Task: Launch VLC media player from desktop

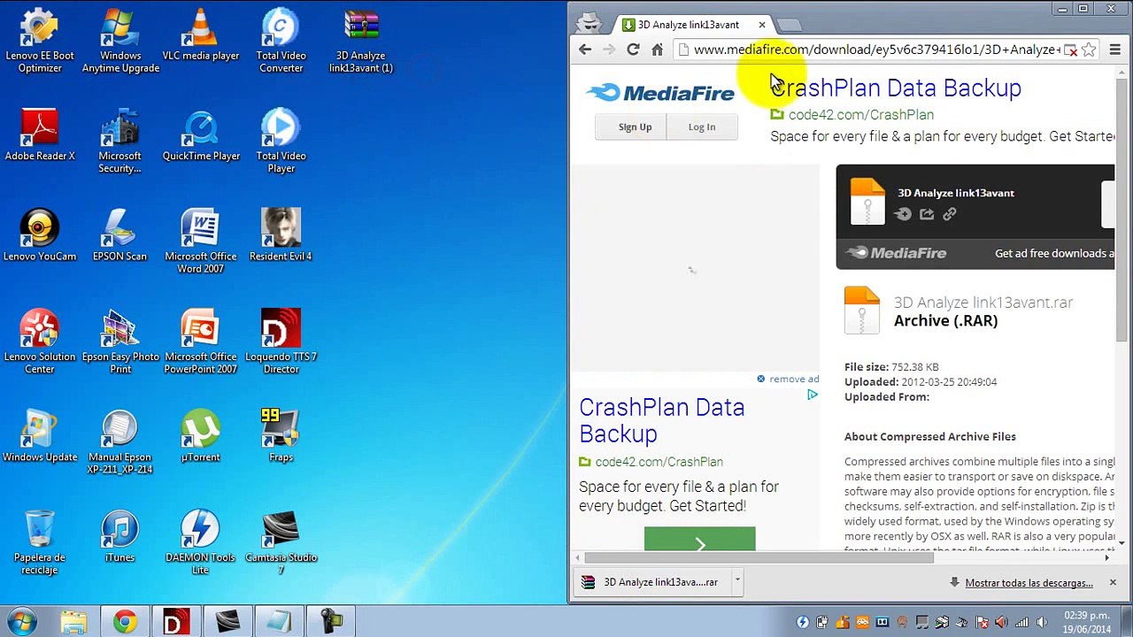Action: (x=201, y=35)
